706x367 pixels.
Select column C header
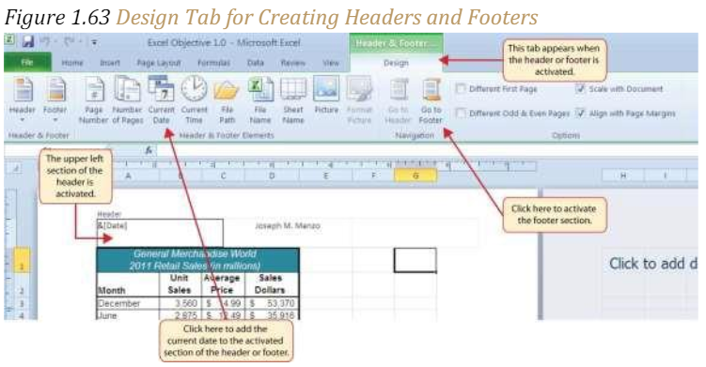point(224,176)
